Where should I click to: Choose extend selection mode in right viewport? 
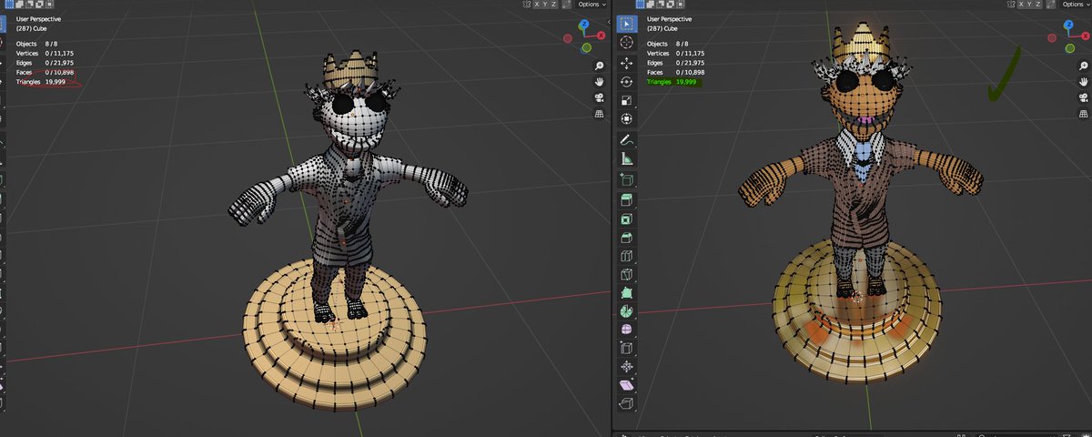(x=650, y=5)
